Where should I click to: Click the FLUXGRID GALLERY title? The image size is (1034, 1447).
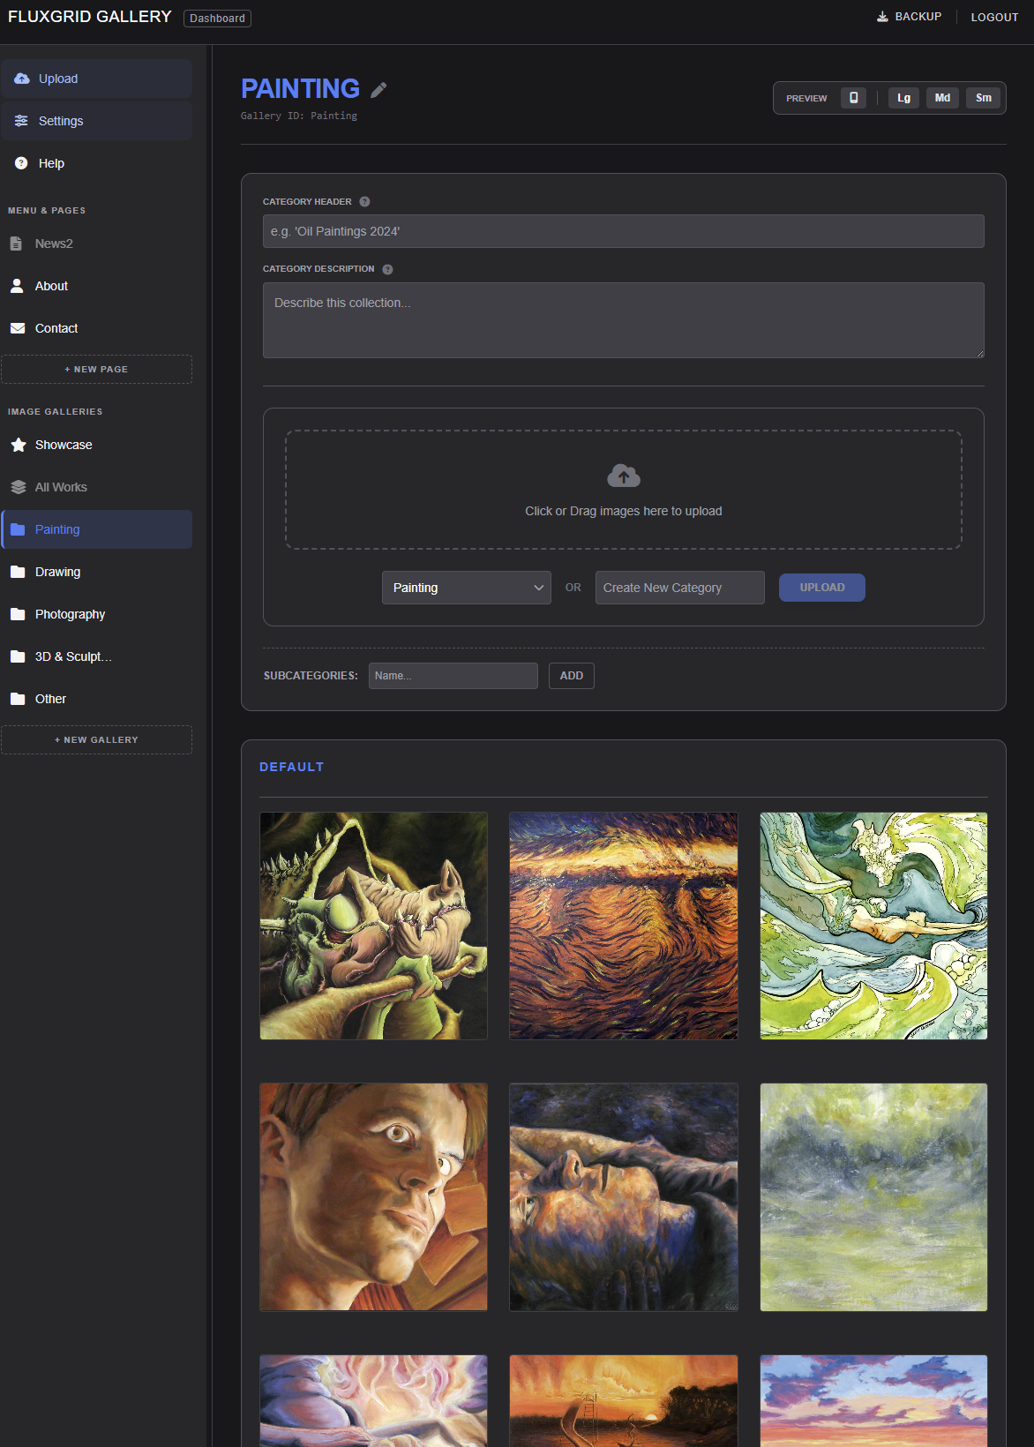(x=89, y=17)
